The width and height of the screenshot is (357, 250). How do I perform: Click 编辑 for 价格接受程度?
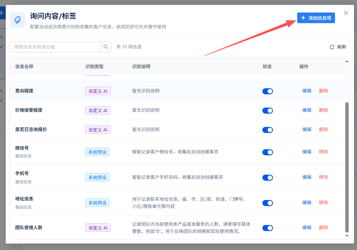tap(307, 110)
